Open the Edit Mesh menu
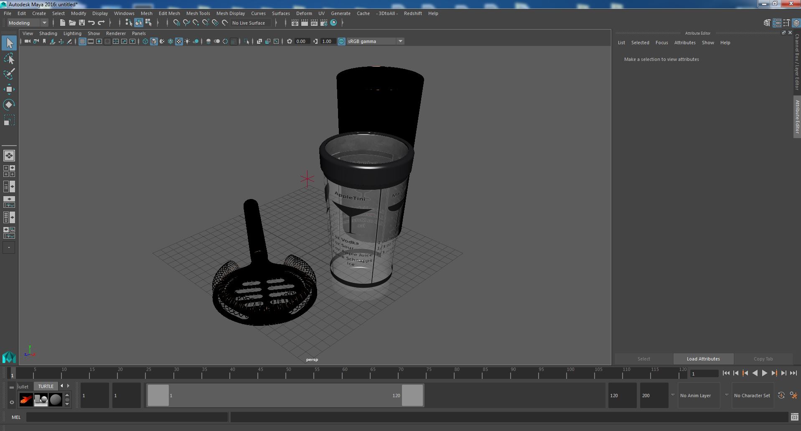This screenshot has width=801, height=431. (x=169, y=13)
